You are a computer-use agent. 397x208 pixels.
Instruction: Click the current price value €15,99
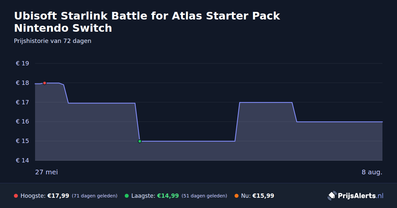pyautogui.click(x=263, y=196)
